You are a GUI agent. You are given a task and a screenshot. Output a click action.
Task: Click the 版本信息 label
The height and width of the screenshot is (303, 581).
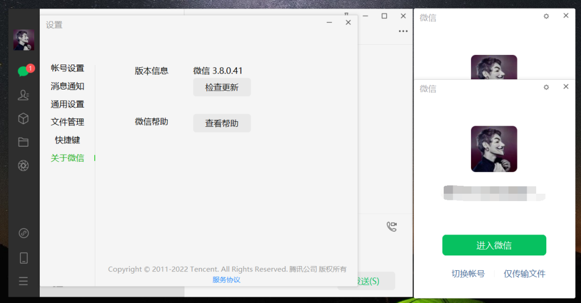[x=151, y=71]
